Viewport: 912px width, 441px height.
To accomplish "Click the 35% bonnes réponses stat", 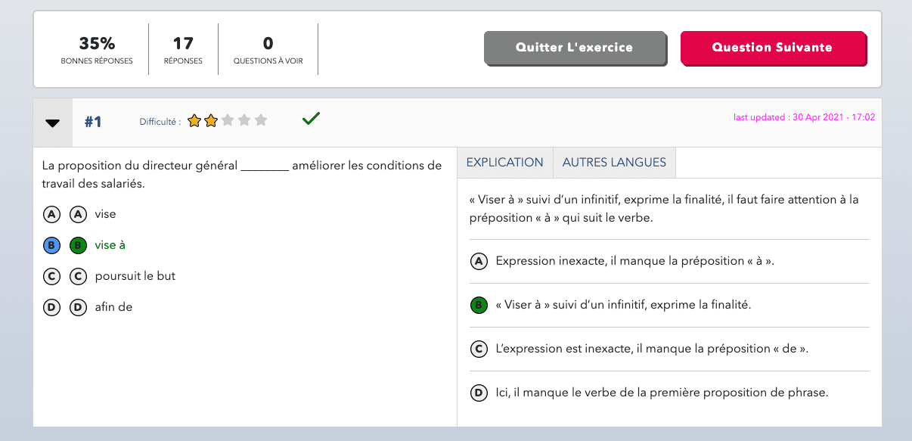I will pos(97,49).
